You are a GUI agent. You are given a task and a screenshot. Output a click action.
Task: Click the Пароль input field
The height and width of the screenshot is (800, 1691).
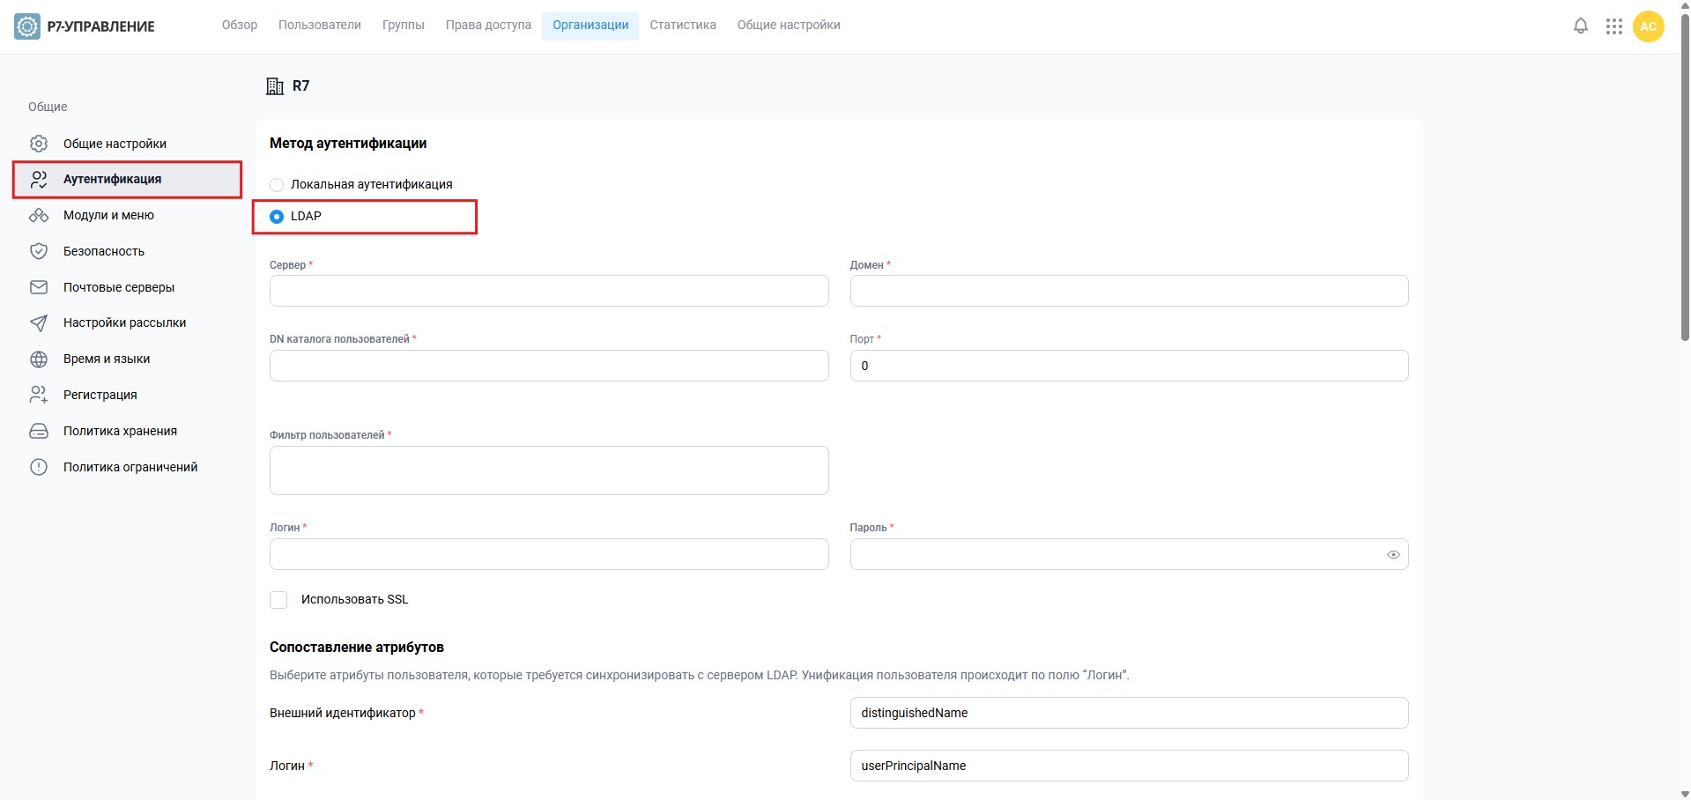[x=1129, y=554]
